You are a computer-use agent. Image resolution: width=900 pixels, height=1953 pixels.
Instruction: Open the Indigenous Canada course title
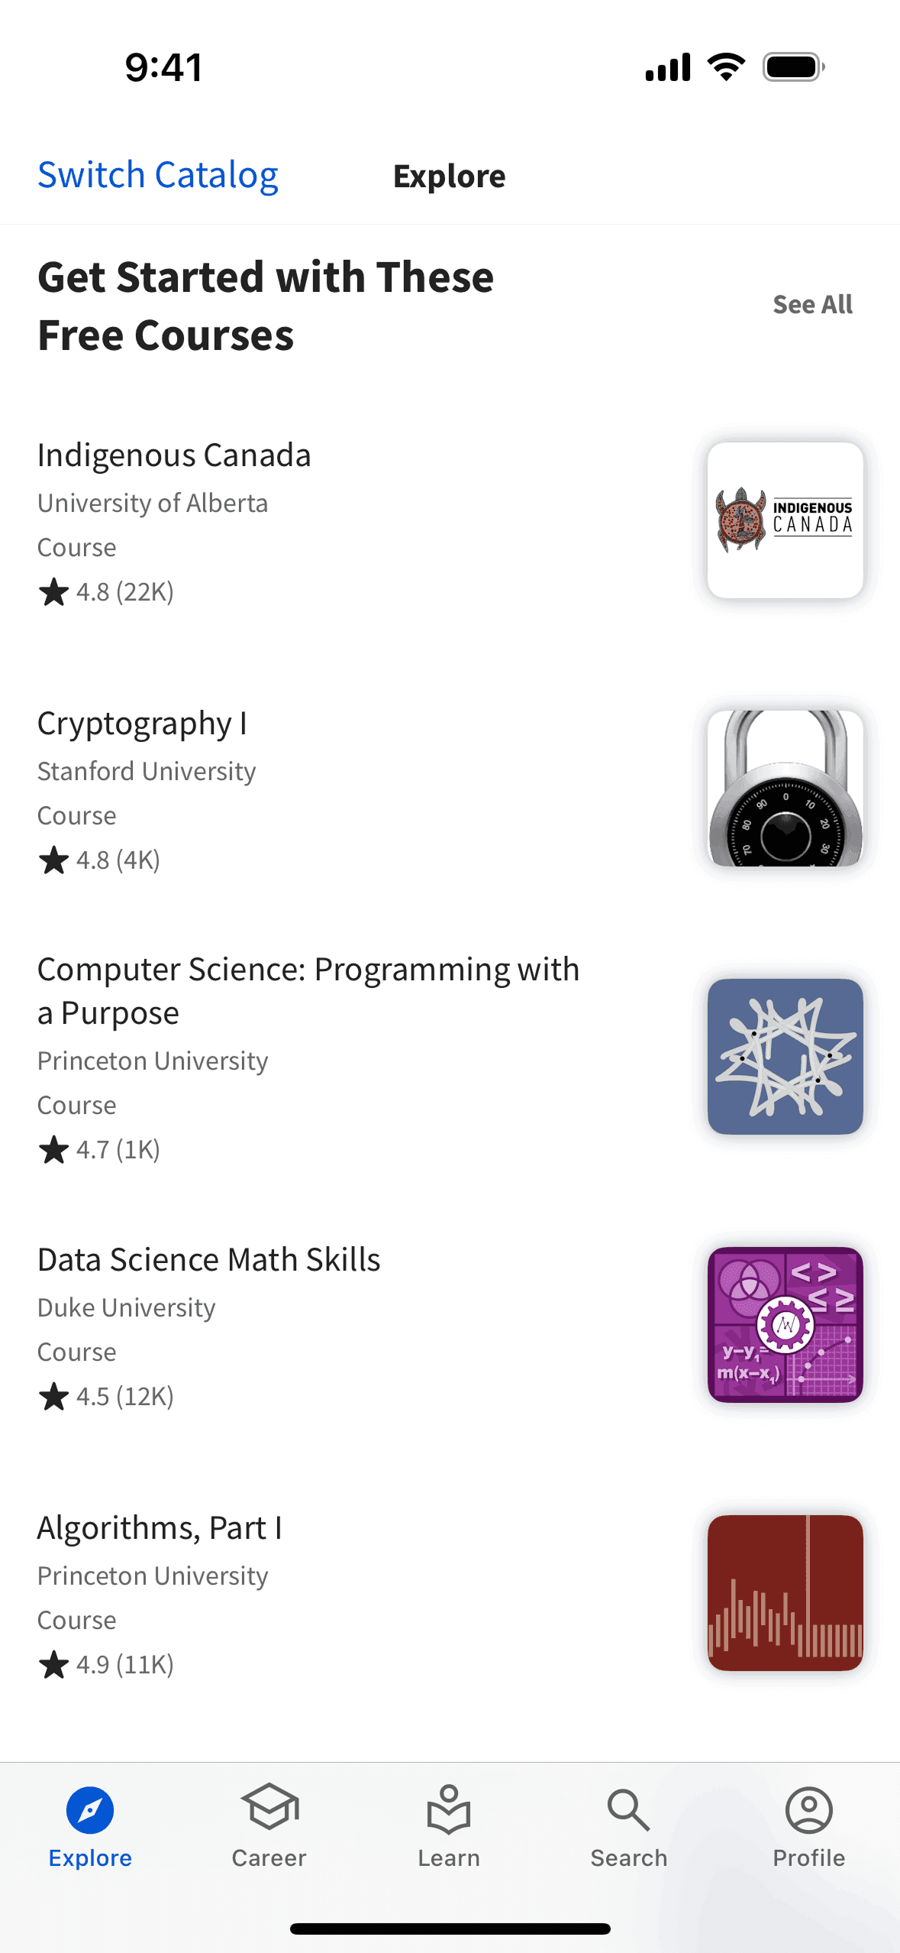[174, 455]
